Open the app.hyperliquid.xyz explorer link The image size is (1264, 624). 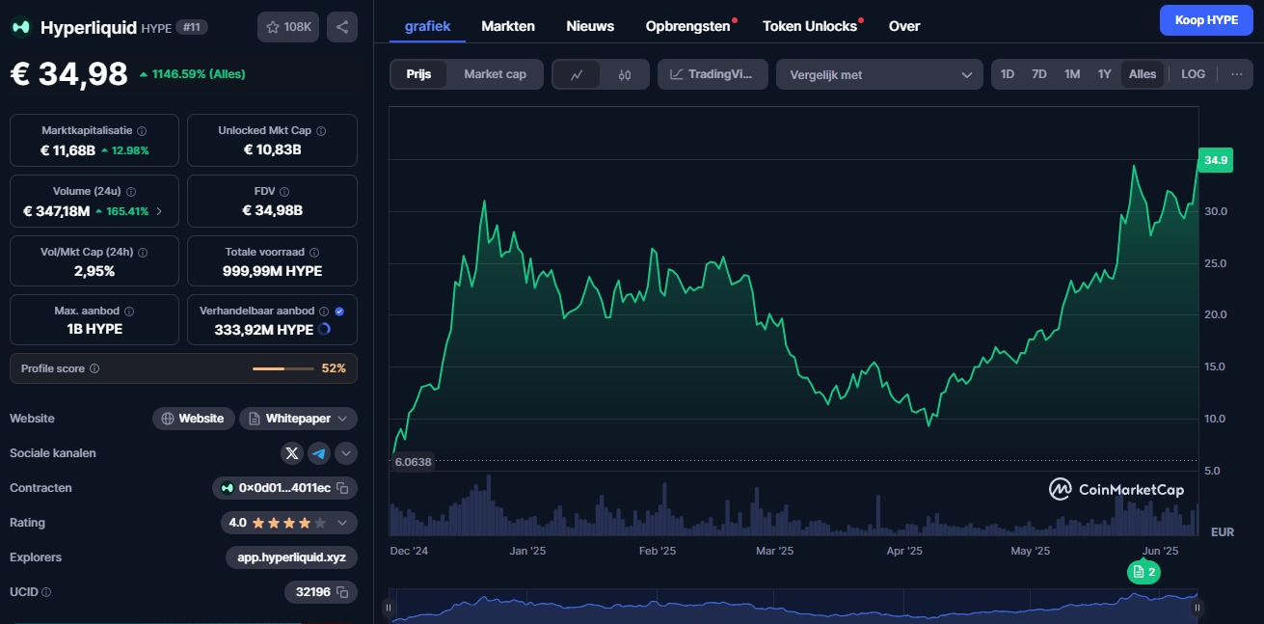[x=290, y=557]
